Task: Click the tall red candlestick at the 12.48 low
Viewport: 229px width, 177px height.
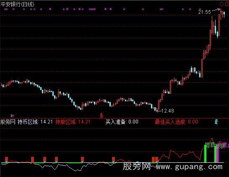Action: [159, 105]
